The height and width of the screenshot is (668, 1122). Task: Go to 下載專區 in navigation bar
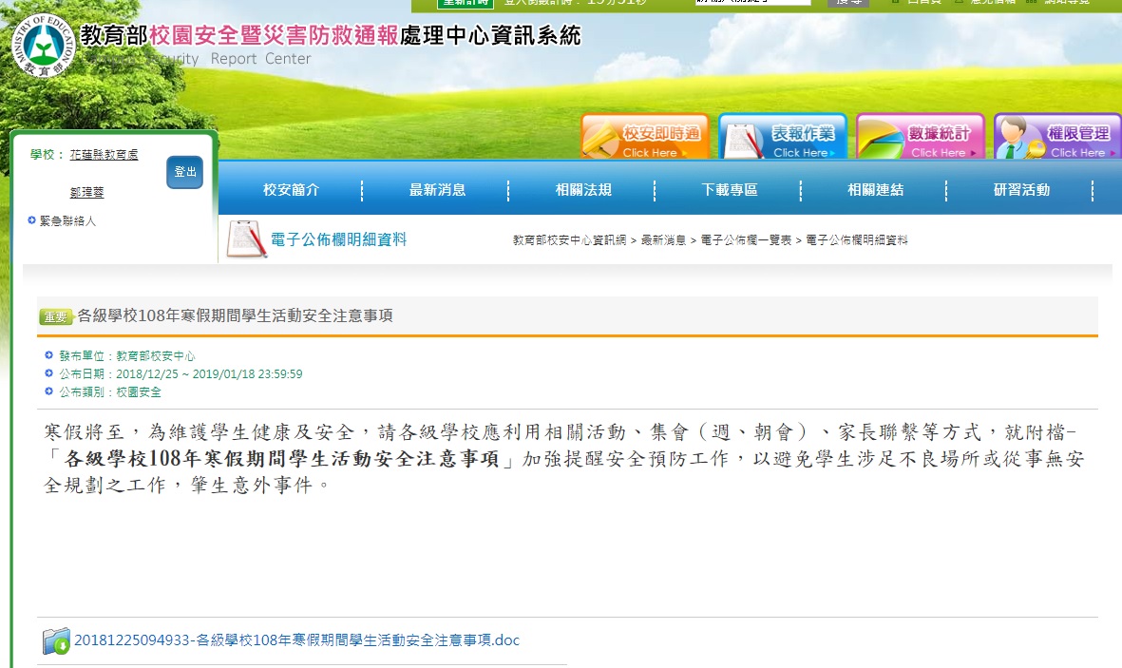click(x=730, y=190)
